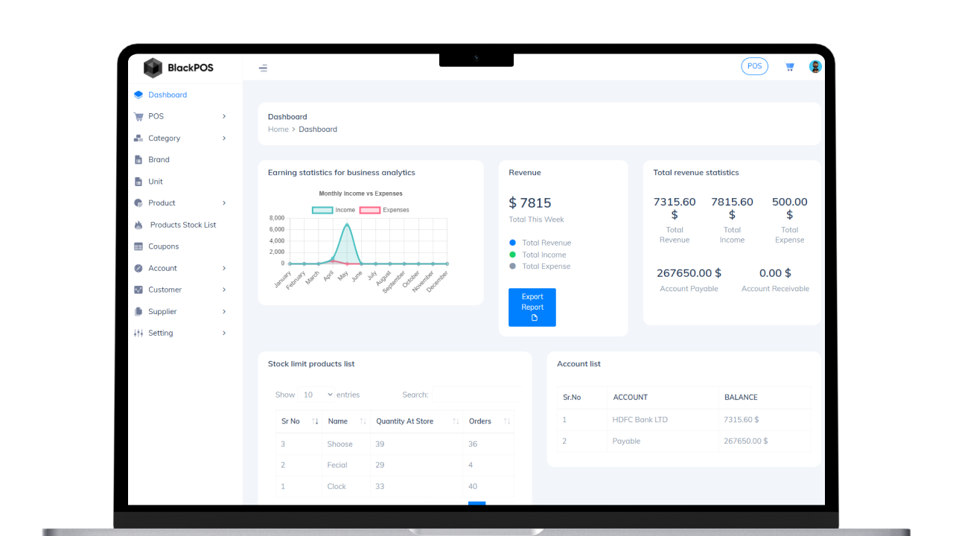The image size is (953, 536).
Task: Click inside the Search field
Action: 476,395
